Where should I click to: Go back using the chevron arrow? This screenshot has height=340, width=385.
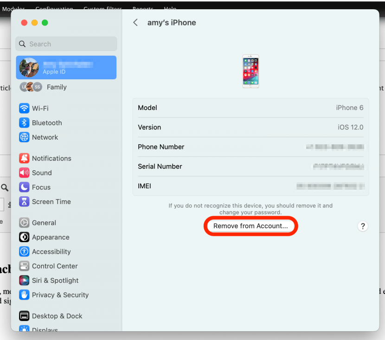coord(135,23)
